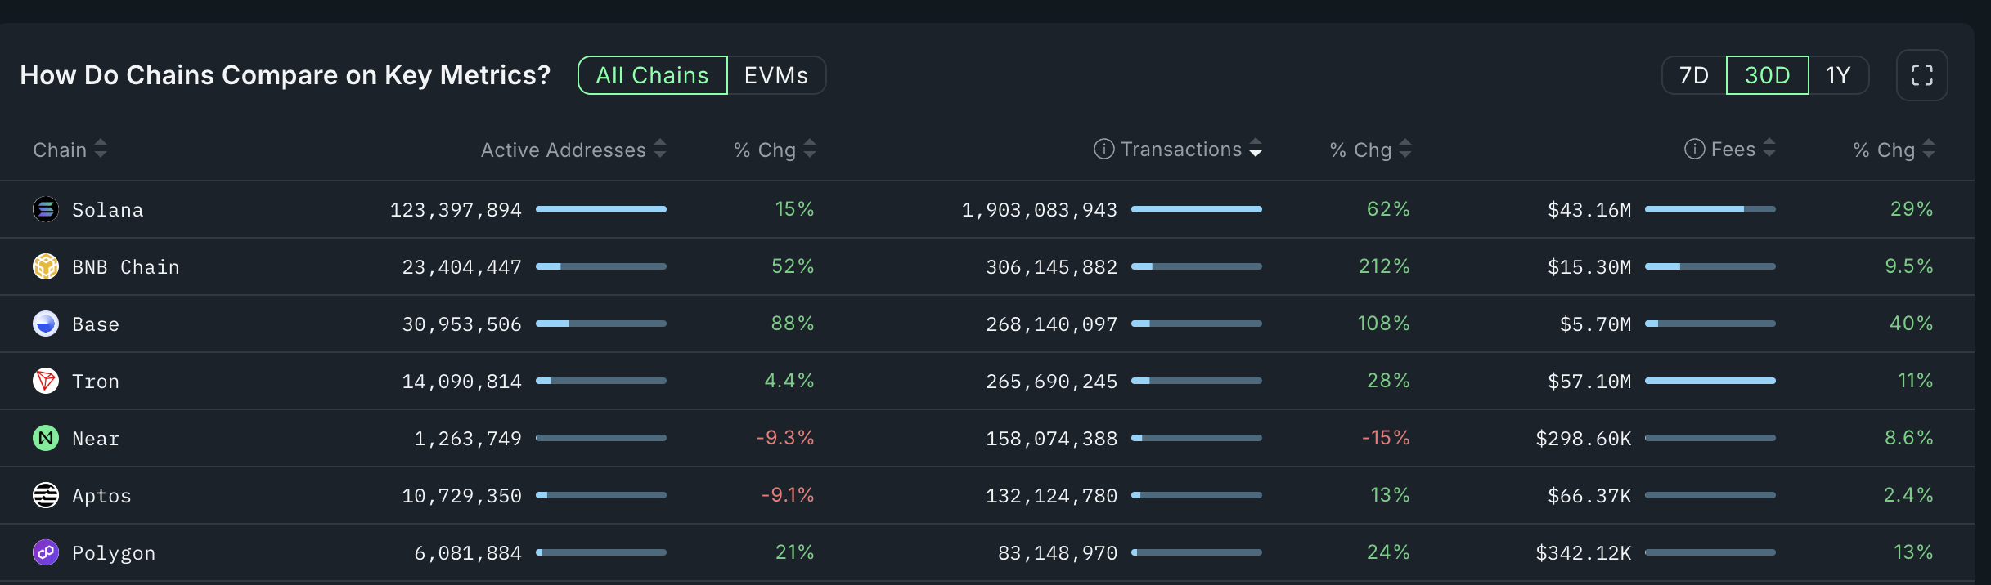Click the Base chain logo icon
The image size is (1991, 585).
[x=46, y=324]
